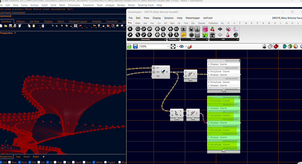Switch to the Math component tab
302x164 pixels.
coord(137,23)
